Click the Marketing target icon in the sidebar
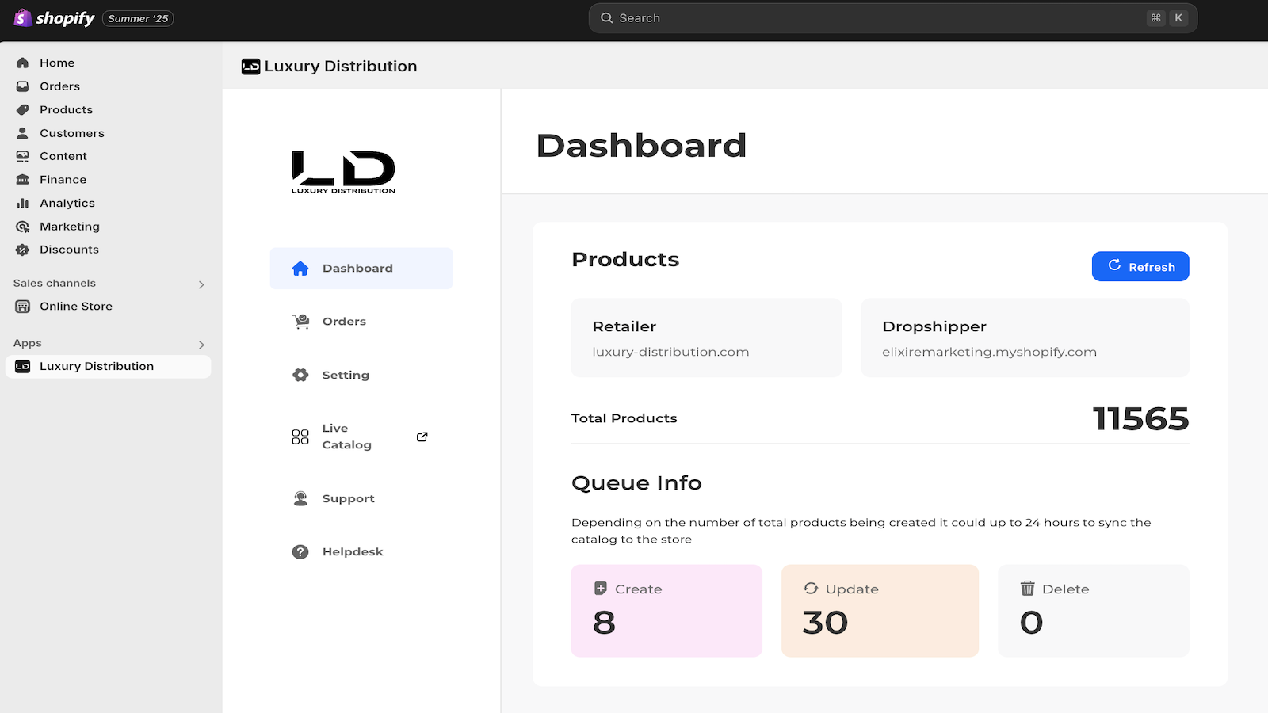Image resolution: width=1268 pixels, height=713 pixels. [x=23, y=227]
